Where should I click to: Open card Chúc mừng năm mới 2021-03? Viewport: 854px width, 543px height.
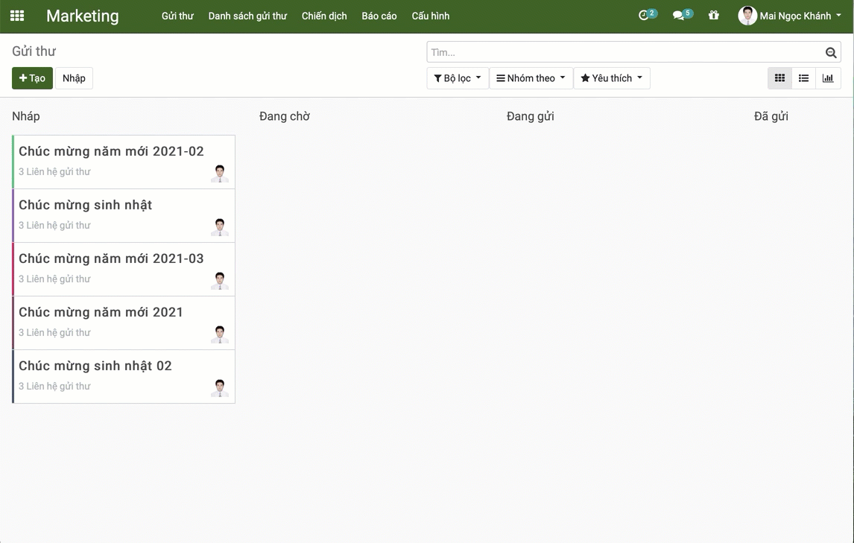pyautogui.click(x=124, y=269)
